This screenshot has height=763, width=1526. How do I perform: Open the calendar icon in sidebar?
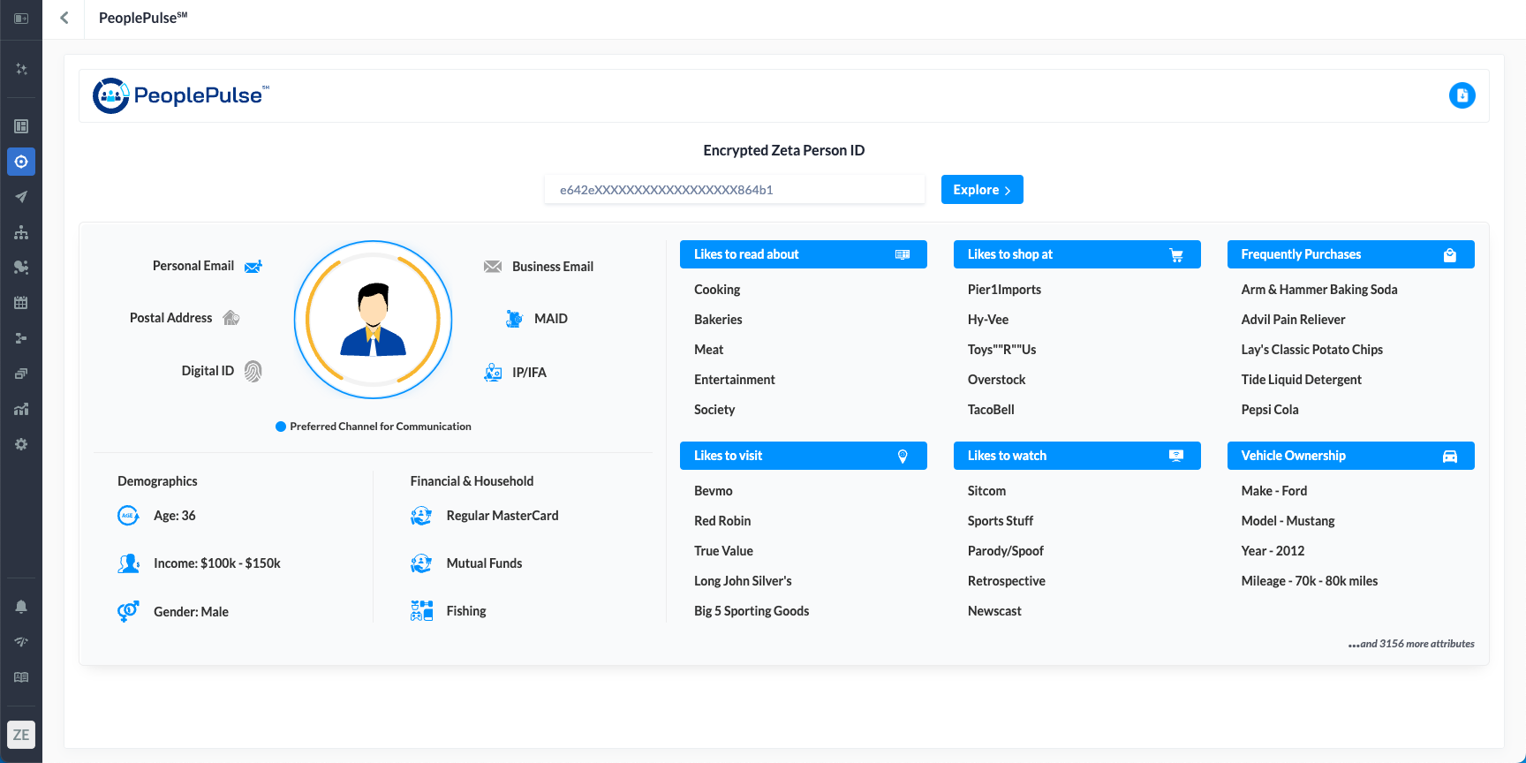(21, 303)
